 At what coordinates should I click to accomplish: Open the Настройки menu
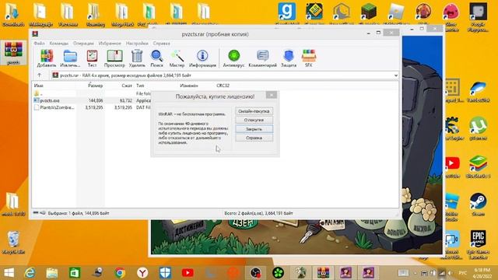(x=137, y=44)
